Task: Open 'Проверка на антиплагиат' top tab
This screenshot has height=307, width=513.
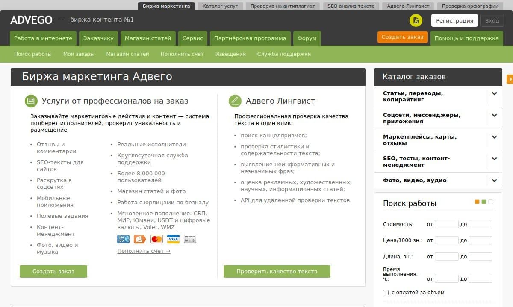Action: [x=283, y=6]
